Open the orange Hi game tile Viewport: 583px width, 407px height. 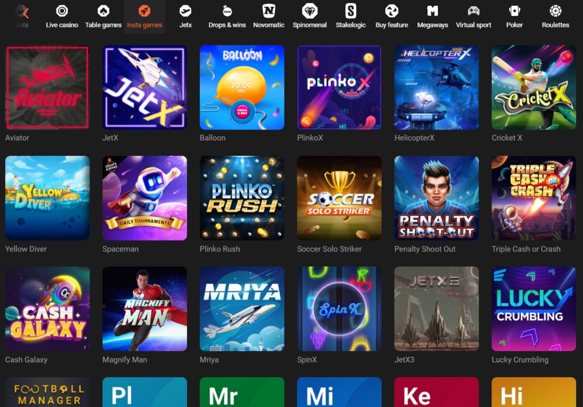[534, 392]
